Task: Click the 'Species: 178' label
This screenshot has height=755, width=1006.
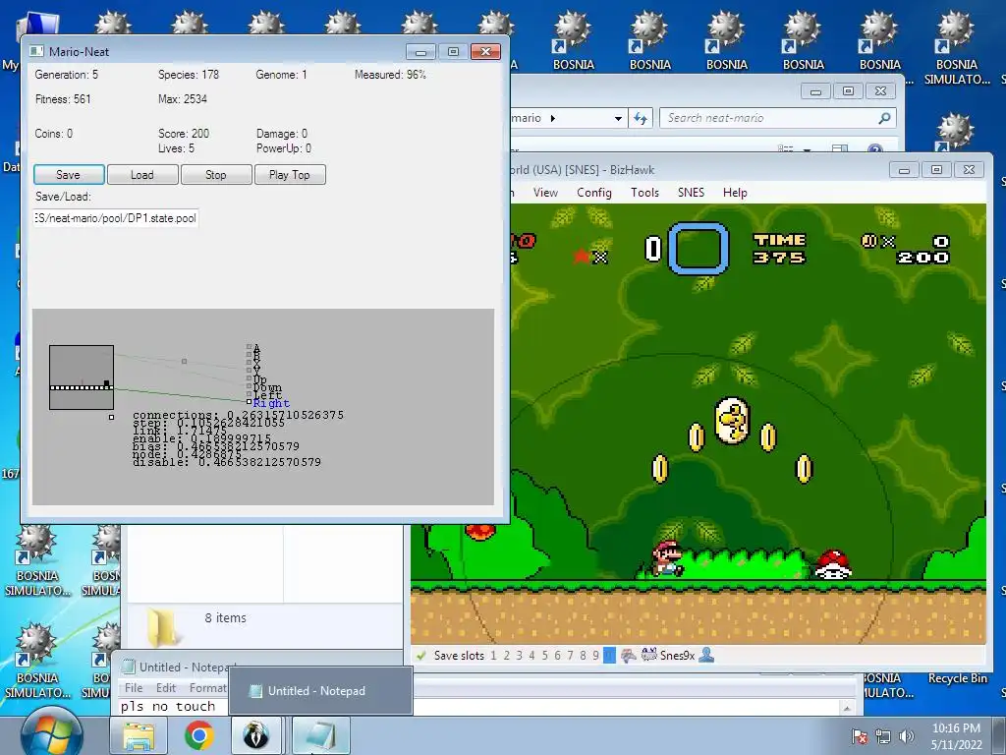Action: [189, 75]
